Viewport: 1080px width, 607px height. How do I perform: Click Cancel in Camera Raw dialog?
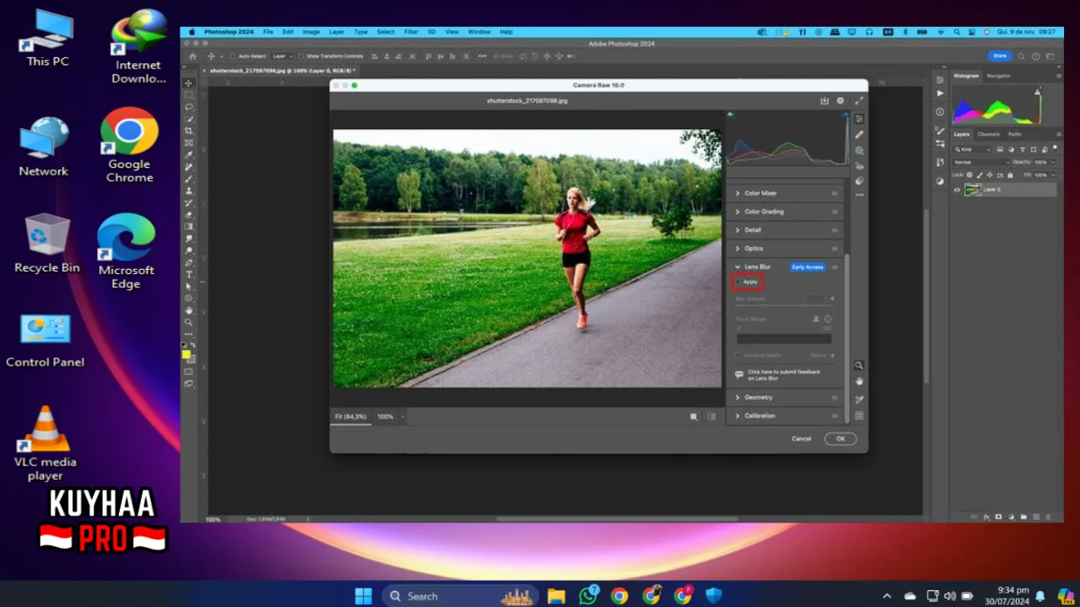802,438
